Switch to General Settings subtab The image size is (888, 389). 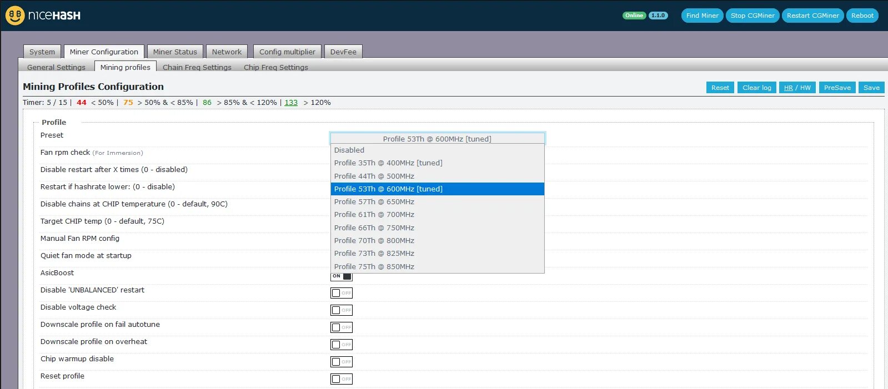click(56, 67)
